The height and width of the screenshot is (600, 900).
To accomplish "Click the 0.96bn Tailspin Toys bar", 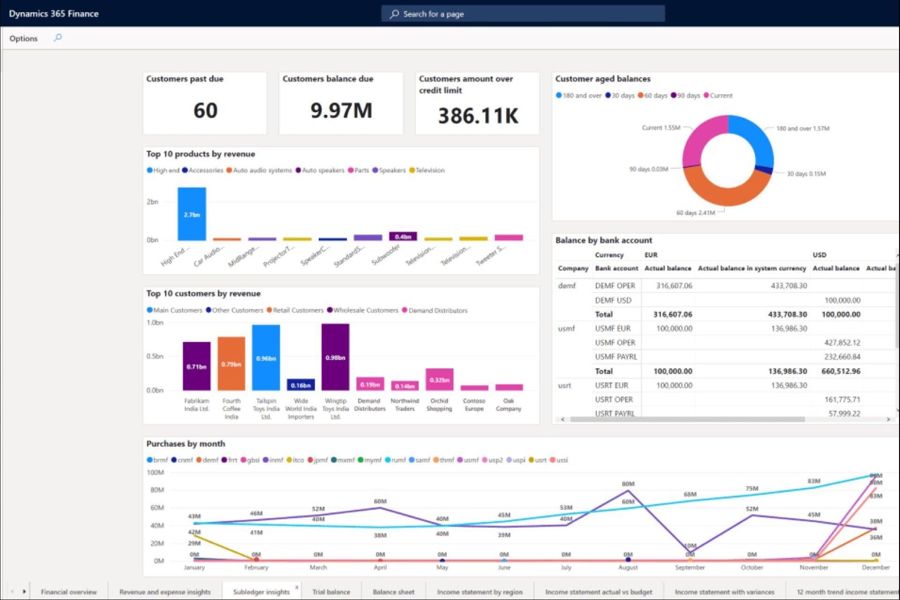I will click(266, 358).
